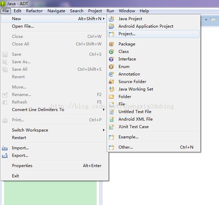Click the Import icon in File menu
This screenshot has height=205, width=219.
click(5, 148)
